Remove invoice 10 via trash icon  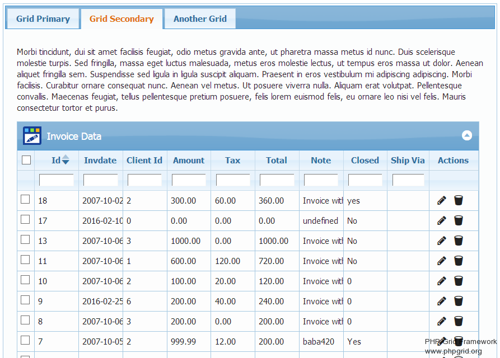coord(459,281)
